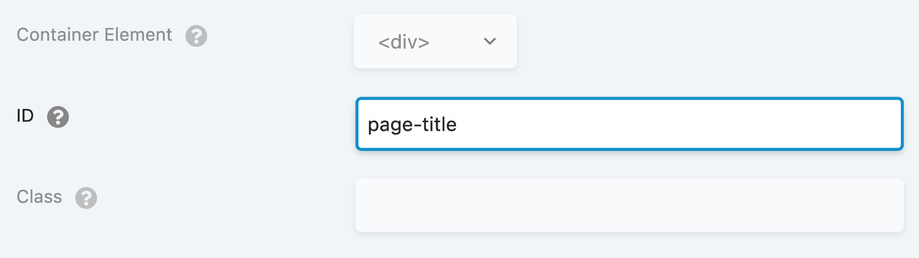Image resolution: width=919 pixels, height=258 pixels.
Task: Click the chevron arrow in the <div> dropdown
Action: coord(490,41)
